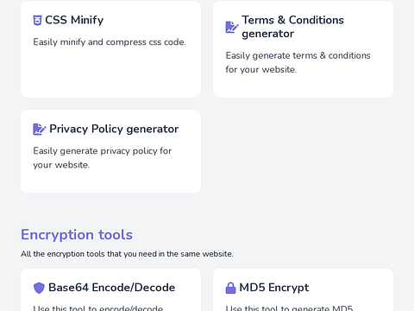Screen dimensions: 414x311
Task: Click the 'Use this tool to generate MD5' text
Action: [x=289, y=308]
